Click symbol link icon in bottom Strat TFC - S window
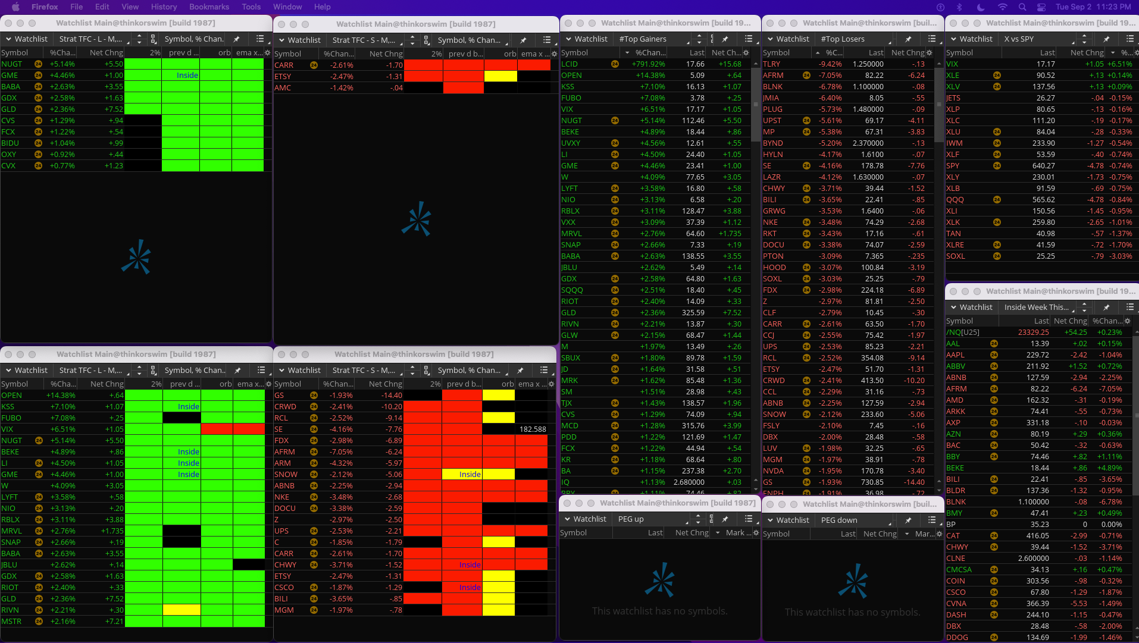 pyautogui.click(x=427, y=370)
